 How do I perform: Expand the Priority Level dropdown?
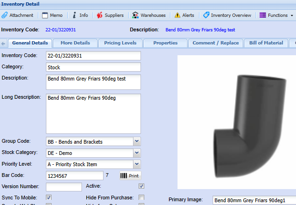(x=137, y=164)
